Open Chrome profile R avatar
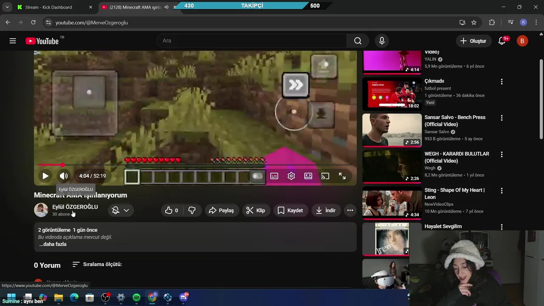 [524, 23]
